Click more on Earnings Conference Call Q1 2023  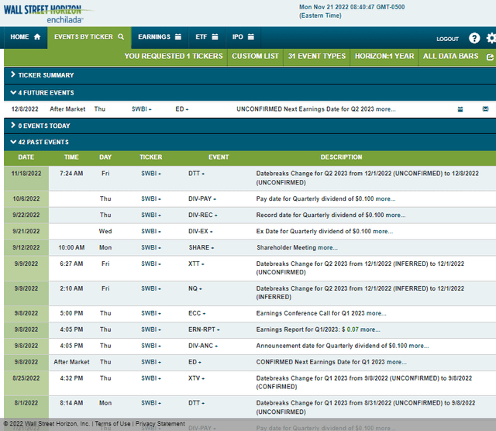click(x=377, y=313)
